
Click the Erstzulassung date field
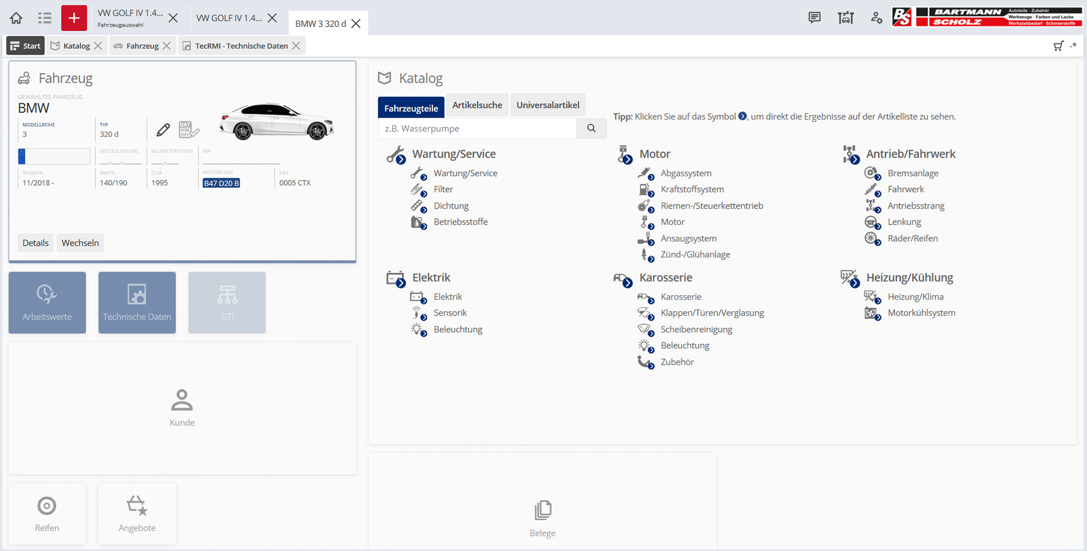click(x=120, y=159)
